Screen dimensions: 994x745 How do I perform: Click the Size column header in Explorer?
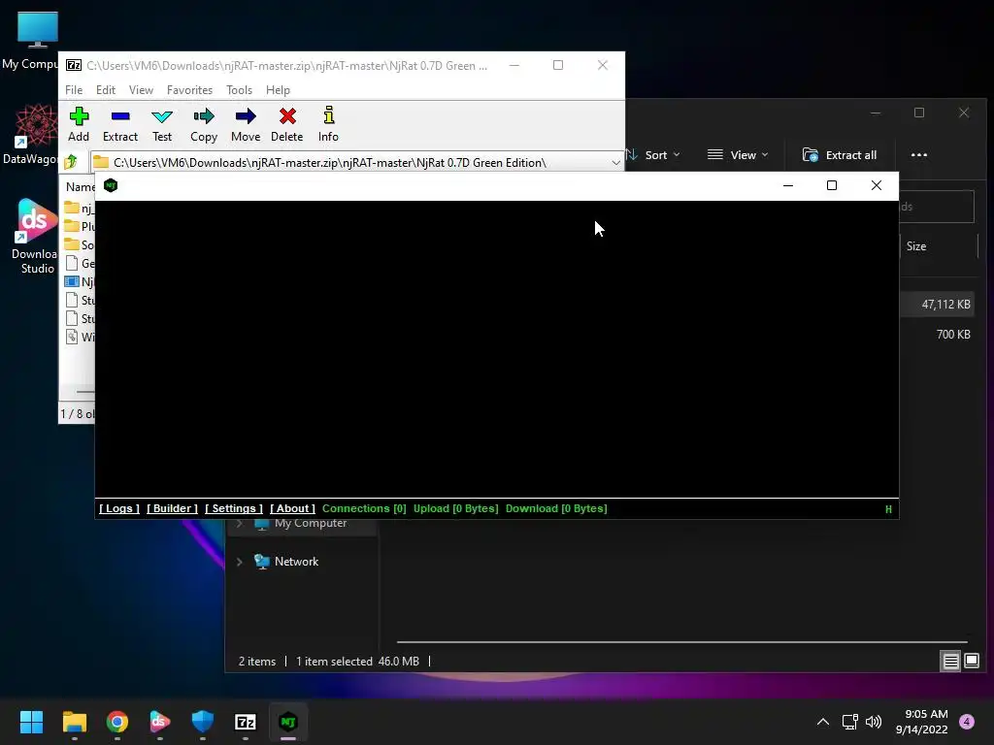click(916, 246)
